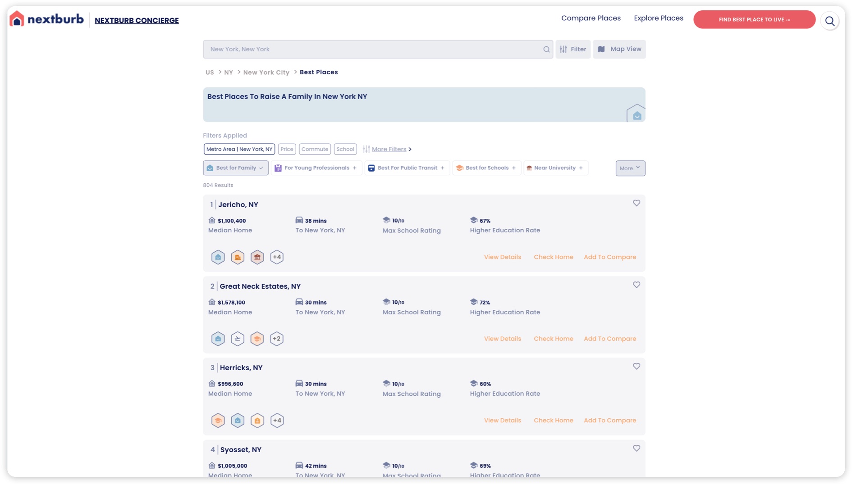
Task: Check Home for Jericho, NY
Action: click(553, 257)
